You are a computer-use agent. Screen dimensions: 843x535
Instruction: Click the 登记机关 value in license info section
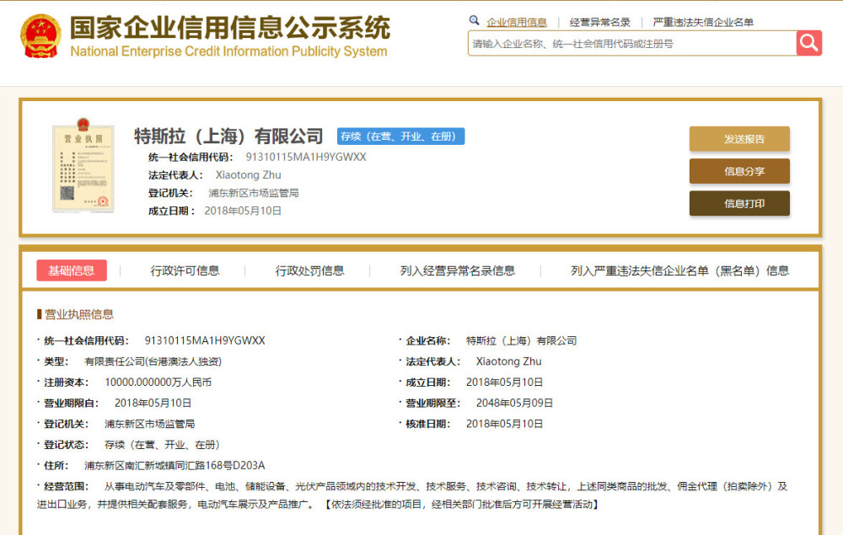pyautogui.click(x=149, y=424)
